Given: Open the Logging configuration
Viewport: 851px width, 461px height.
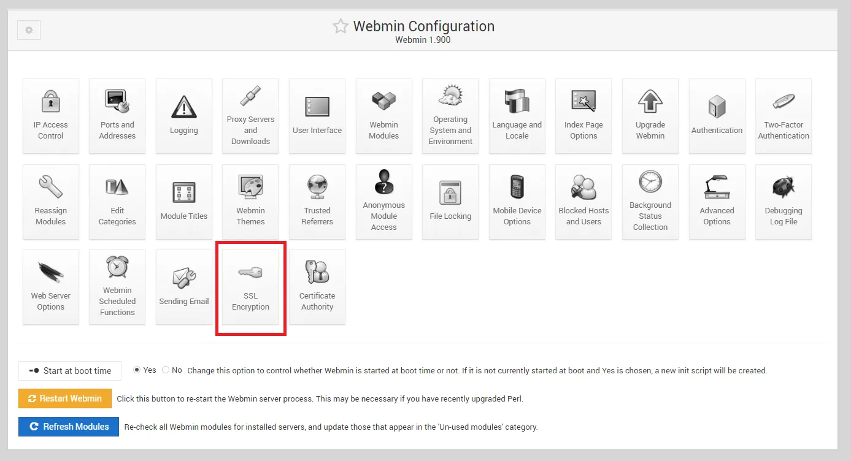Looking at the screenshot, I should [184, 116].
